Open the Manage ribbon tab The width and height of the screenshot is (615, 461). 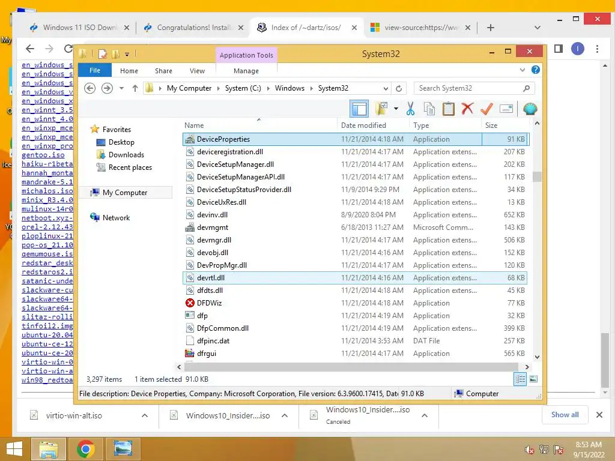click(246, 71)
